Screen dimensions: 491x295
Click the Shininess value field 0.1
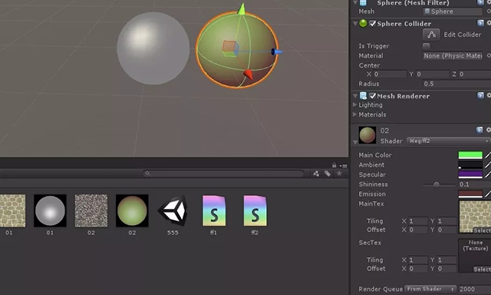coord(474,184)
